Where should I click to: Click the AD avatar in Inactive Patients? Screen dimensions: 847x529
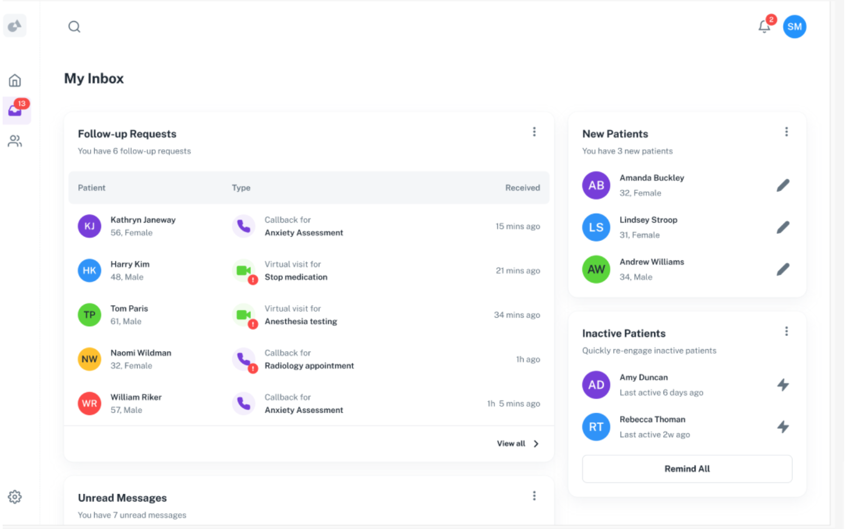click(x=596, y=385)
